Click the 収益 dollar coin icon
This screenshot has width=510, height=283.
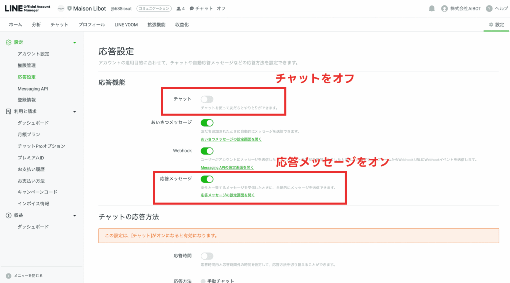coord(8,215)
